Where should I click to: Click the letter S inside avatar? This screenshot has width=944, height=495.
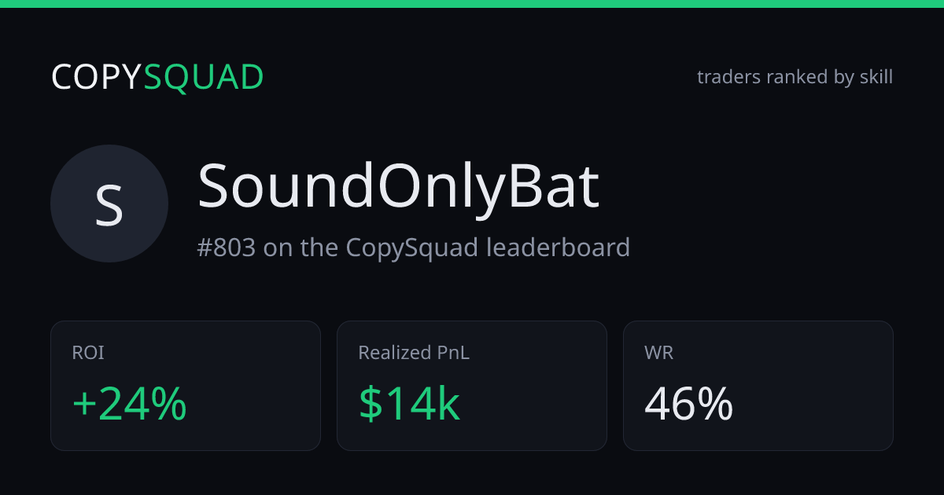click(109, 204)
